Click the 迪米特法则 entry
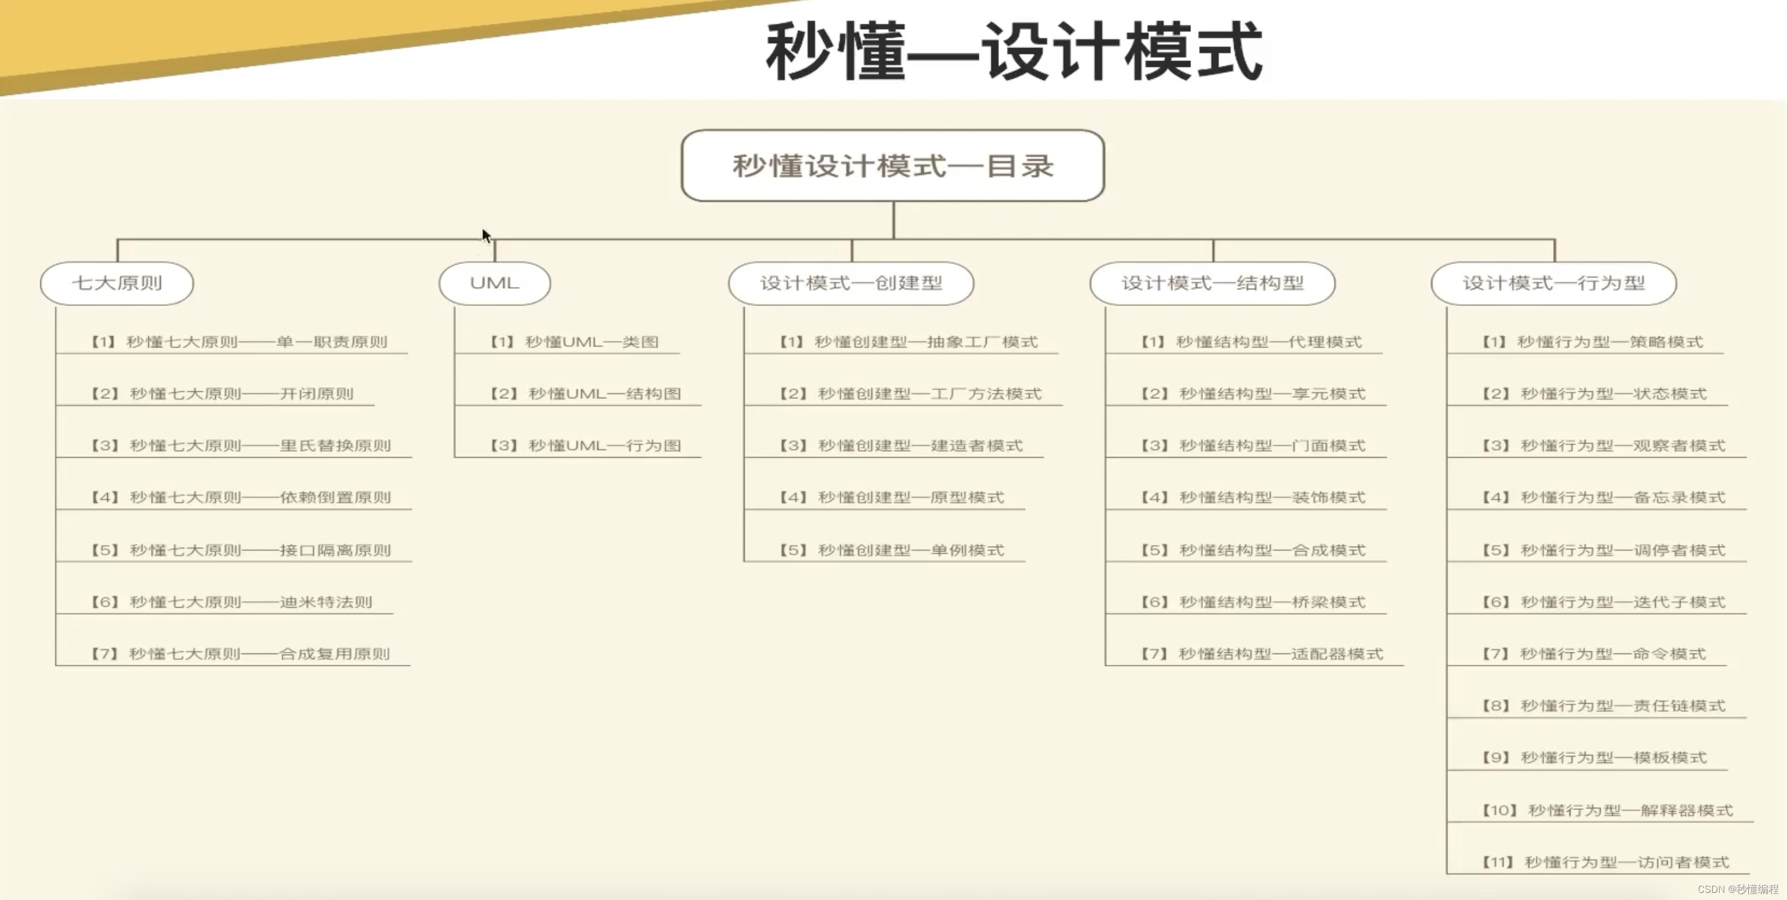The image size is (1788, 900). coord(231,602)
